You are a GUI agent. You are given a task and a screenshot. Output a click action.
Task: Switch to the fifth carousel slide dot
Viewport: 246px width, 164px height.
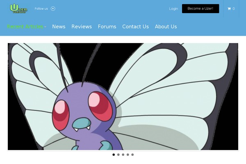coord(132,155)
